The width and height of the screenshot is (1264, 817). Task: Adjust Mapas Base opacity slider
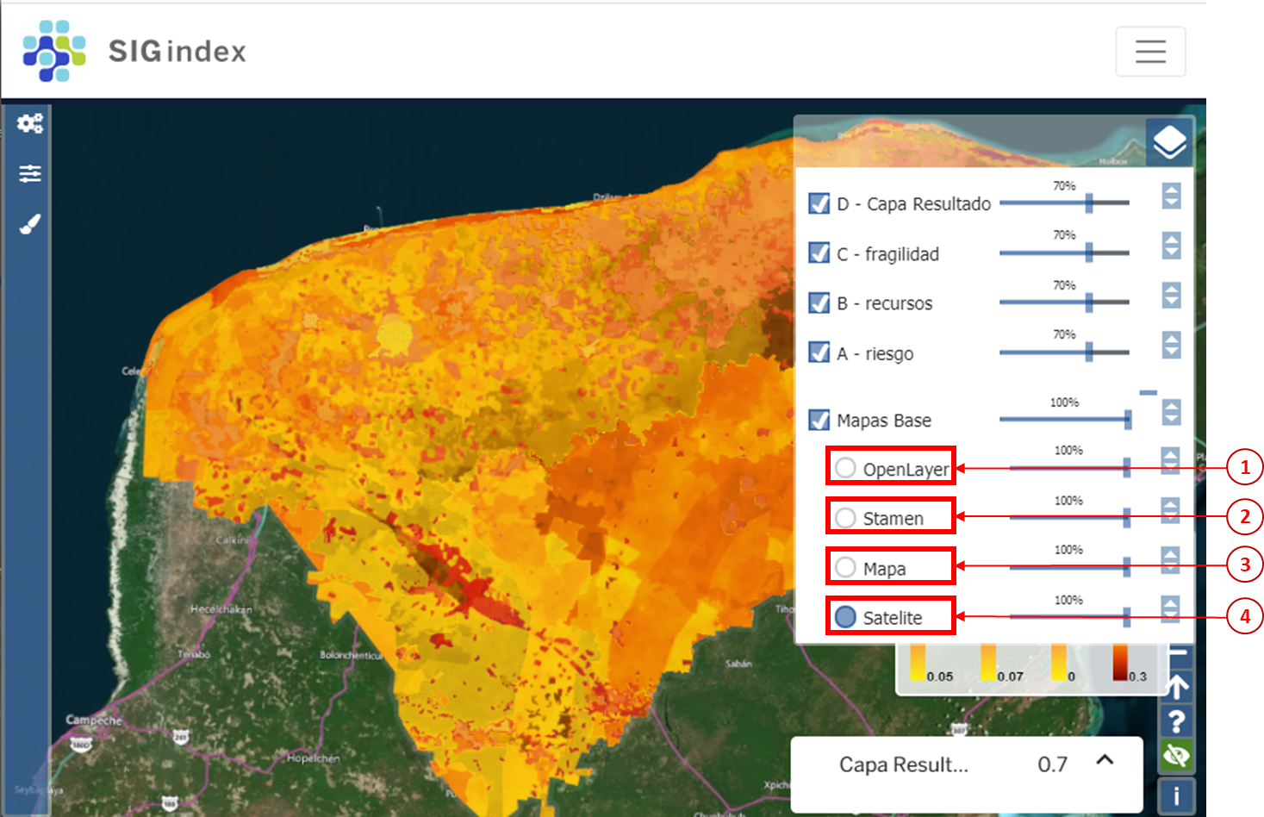[x=1066, y=420]
